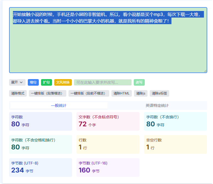Click the text area resize handle
The width and height of the screenshot is (213, 184).
(x=205, y=71)
